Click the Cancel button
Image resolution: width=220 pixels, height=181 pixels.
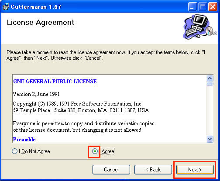[111, 170]
